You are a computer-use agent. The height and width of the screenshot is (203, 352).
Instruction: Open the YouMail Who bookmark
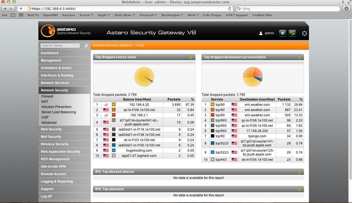262,15
